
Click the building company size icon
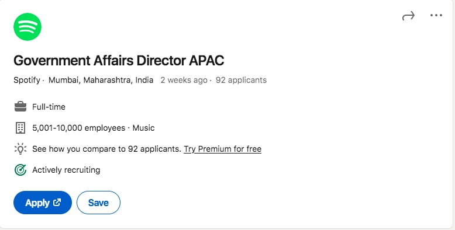pos(20,128)
